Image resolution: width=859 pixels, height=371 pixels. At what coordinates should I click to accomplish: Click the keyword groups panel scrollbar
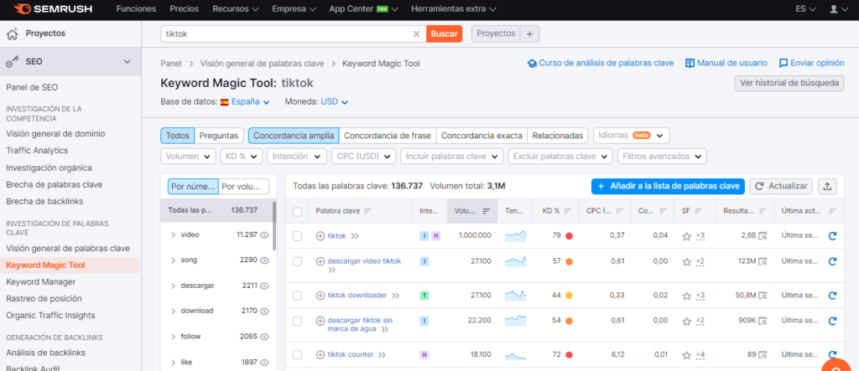[x=274, y=227]
